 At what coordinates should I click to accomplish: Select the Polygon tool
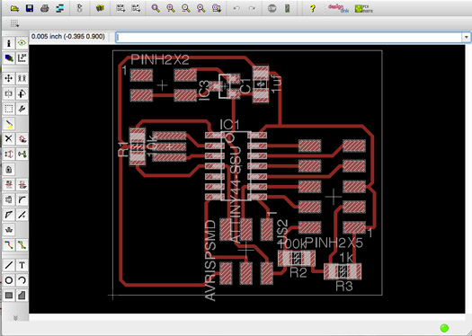coord(22,296)
